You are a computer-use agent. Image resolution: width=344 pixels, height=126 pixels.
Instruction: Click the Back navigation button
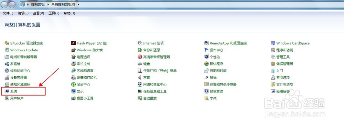(4, 4)
